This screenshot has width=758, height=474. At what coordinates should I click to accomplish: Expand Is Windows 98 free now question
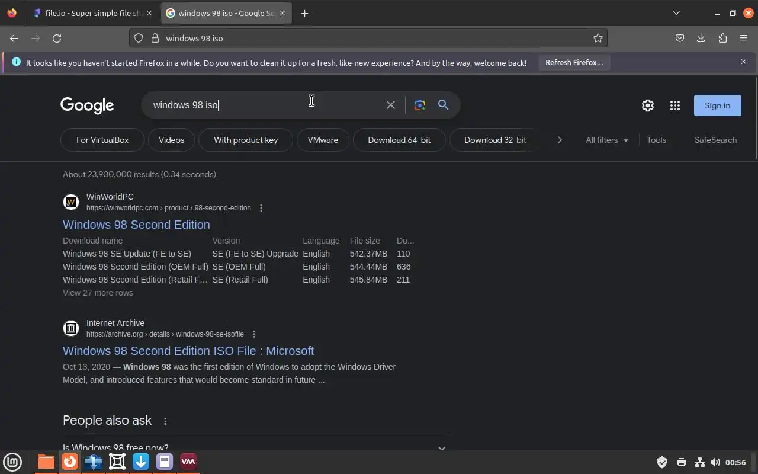point(255,447)
